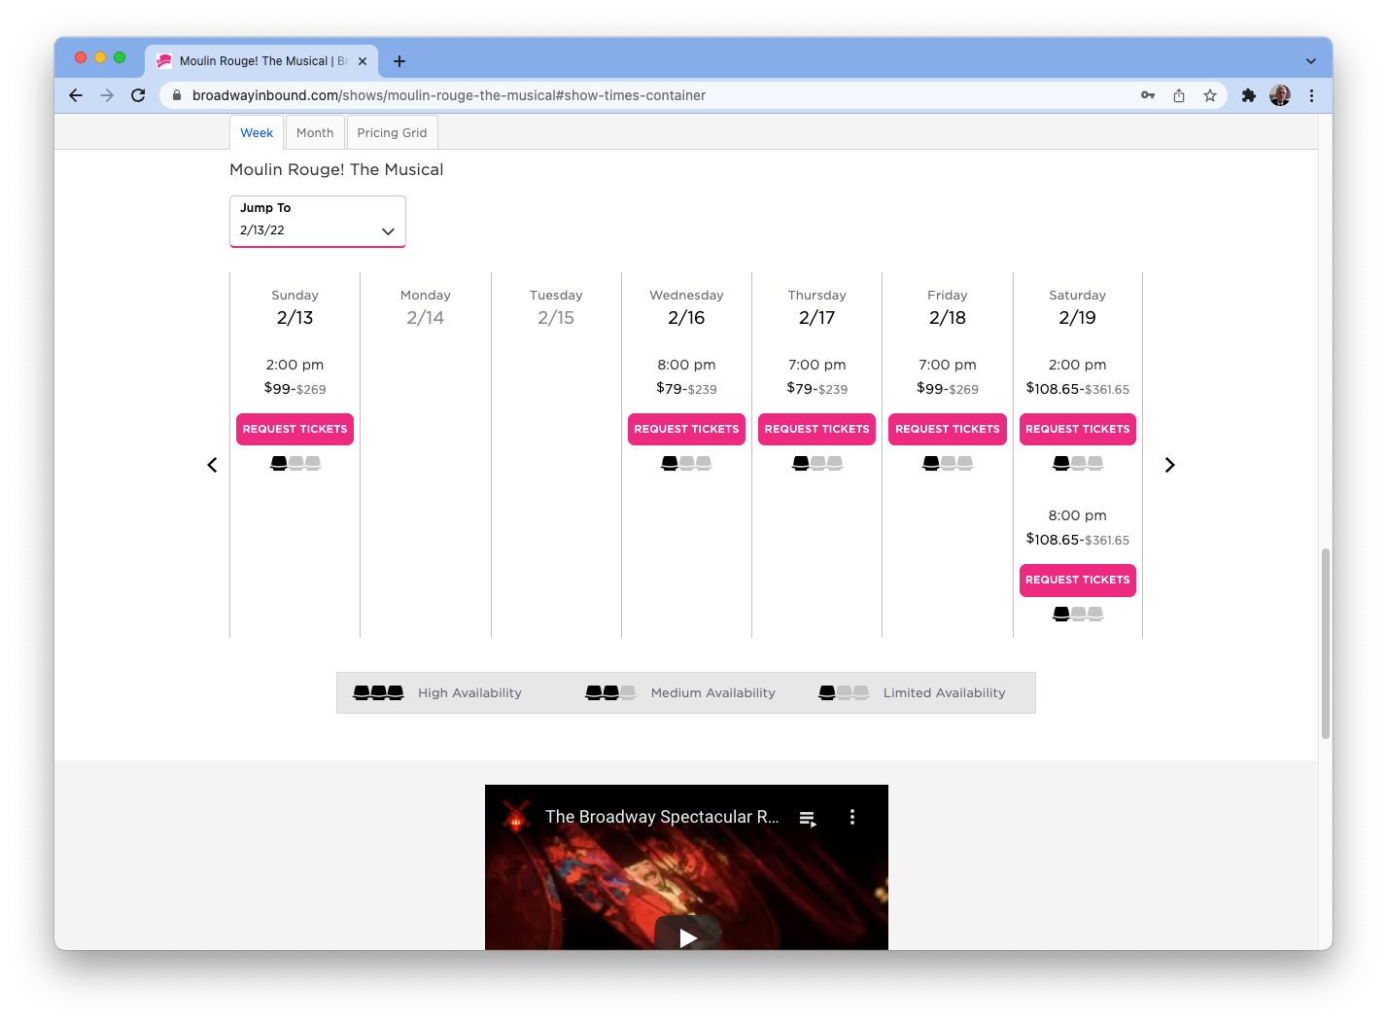Open the Chrome profile avatar

point(1280,95)
